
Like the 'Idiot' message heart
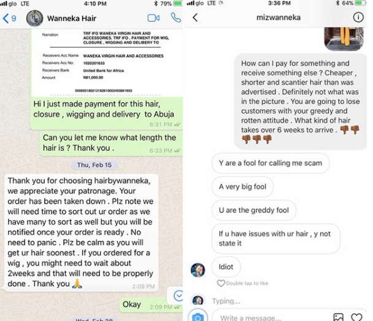[x=221, y=283]
